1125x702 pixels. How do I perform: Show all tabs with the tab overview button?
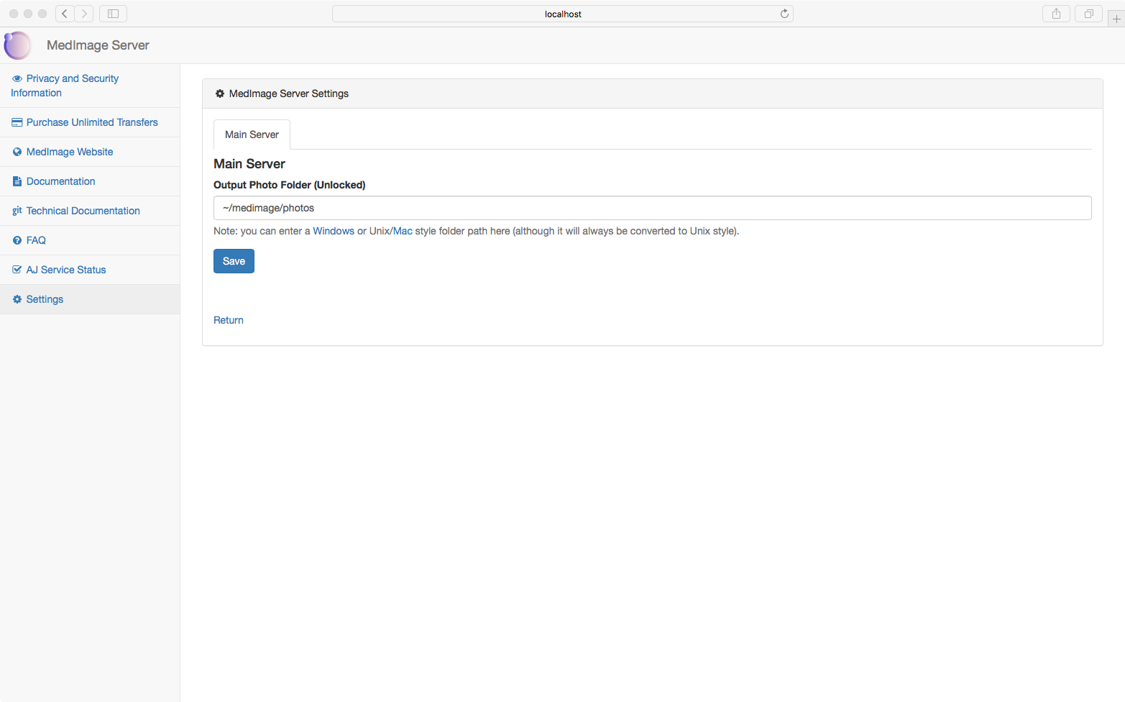tap(1088, 14)
